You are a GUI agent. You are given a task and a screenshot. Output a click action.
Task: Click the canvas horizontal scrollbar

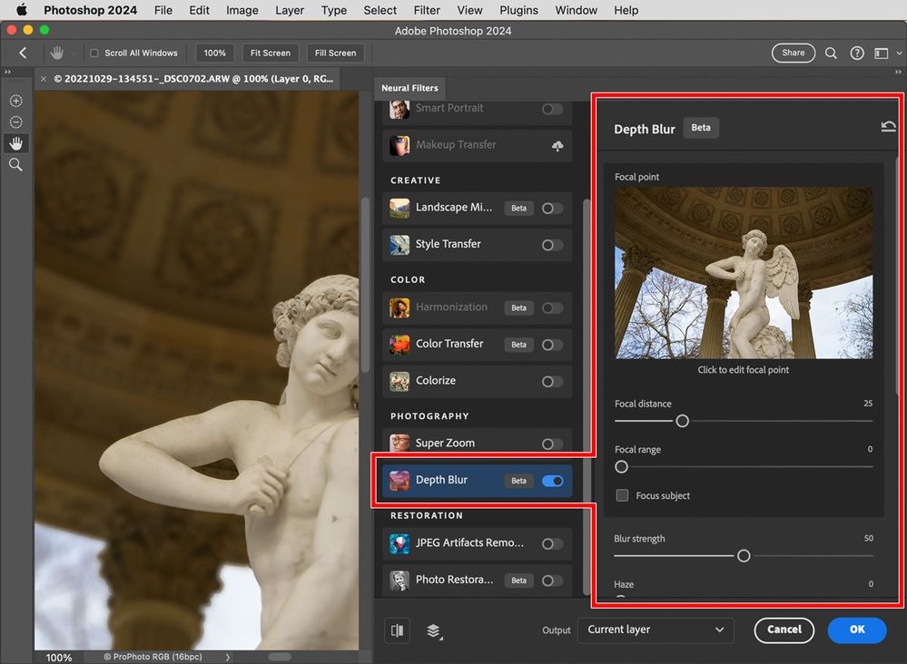click(x=280, y=657)
